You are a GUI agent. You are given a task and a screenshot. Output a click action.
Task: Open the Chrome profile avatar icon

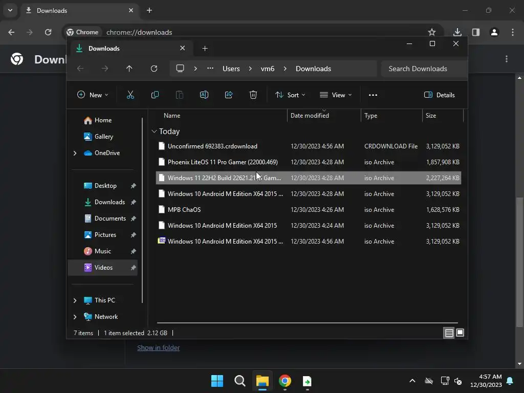(x=494, y=32)
